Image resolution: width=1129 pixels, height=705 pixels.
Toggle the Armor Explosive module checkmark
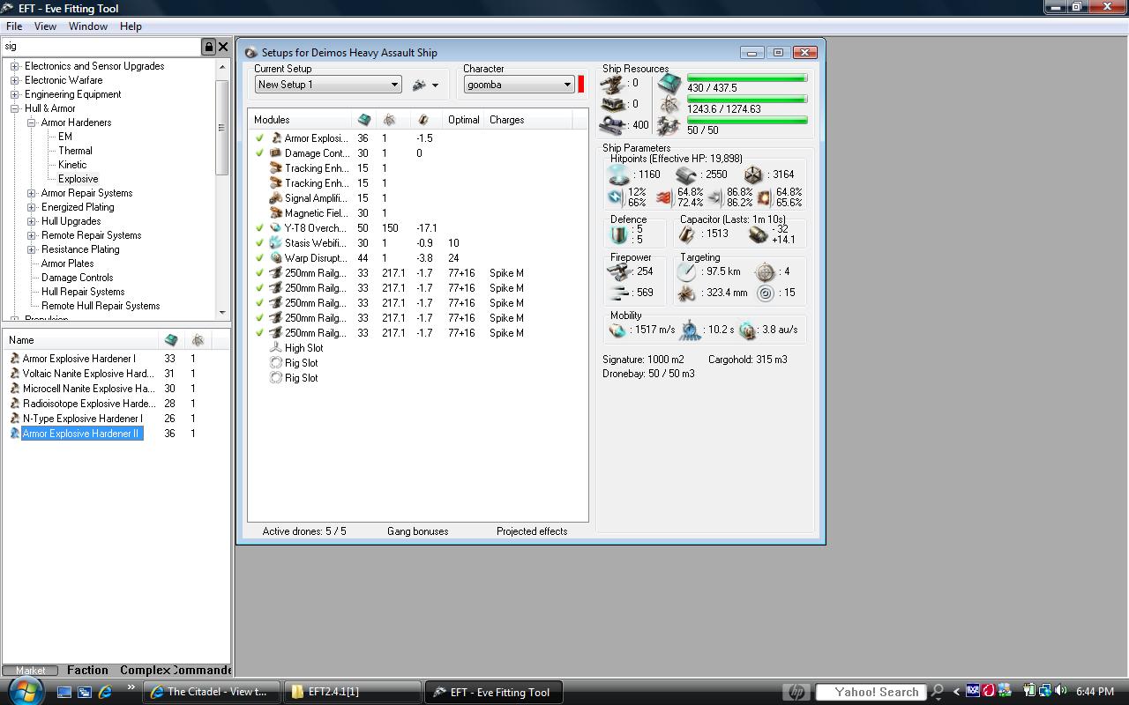coord(259,138)
